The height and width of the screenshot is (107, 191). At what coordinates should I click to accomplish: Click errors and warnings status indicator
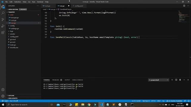[x=5, y=101]
